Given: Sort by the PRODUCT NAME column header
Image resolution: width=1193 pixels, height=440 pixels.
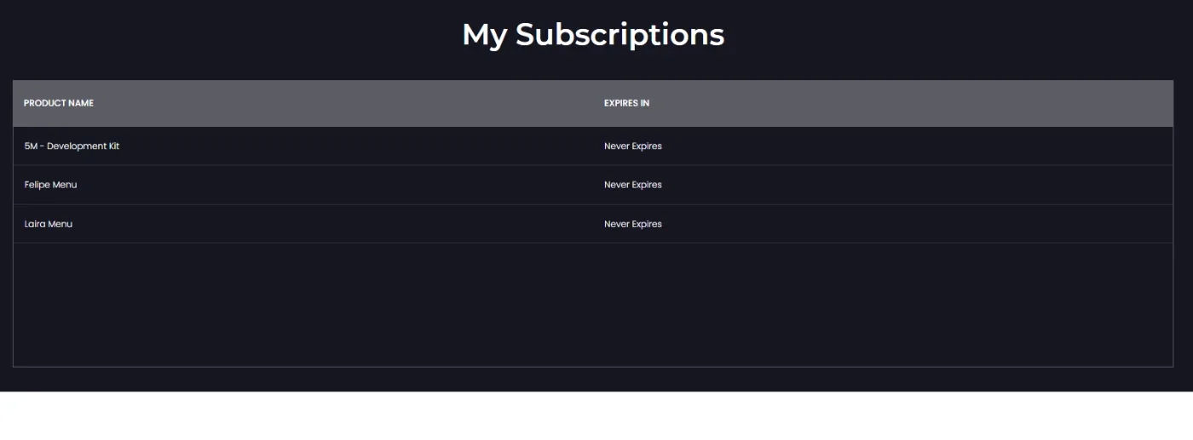Looking at the screenshot, I should [x=59, y=103].
